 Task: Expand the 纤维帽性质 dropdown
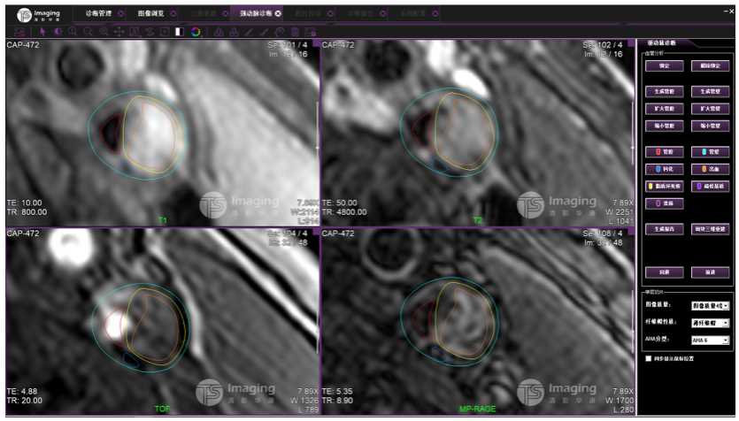point(710,323)
